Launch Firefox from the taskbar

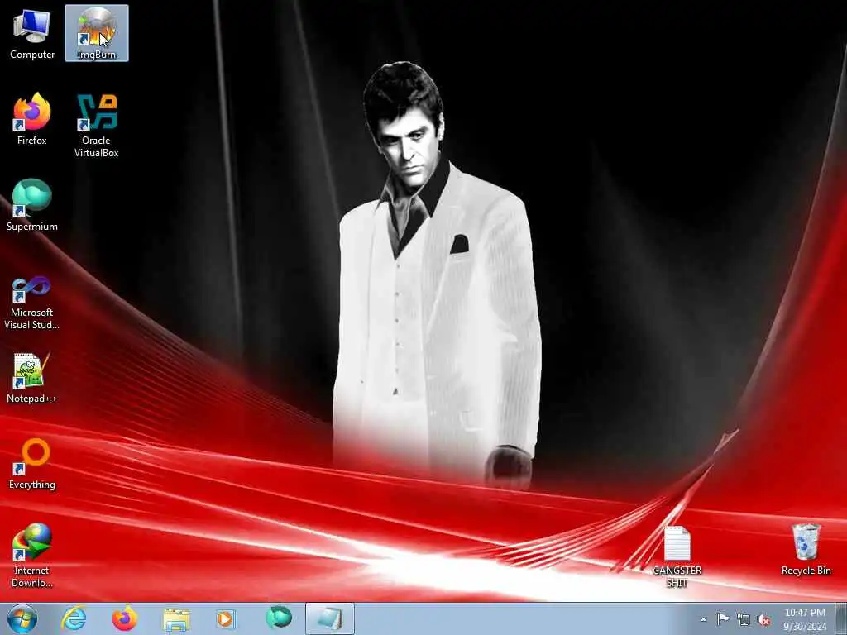125,618
